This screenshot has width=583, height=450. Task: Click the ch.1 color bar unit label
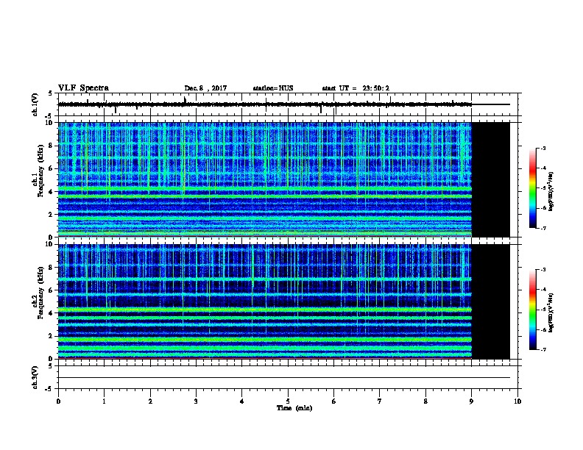[x=551, y=191]
